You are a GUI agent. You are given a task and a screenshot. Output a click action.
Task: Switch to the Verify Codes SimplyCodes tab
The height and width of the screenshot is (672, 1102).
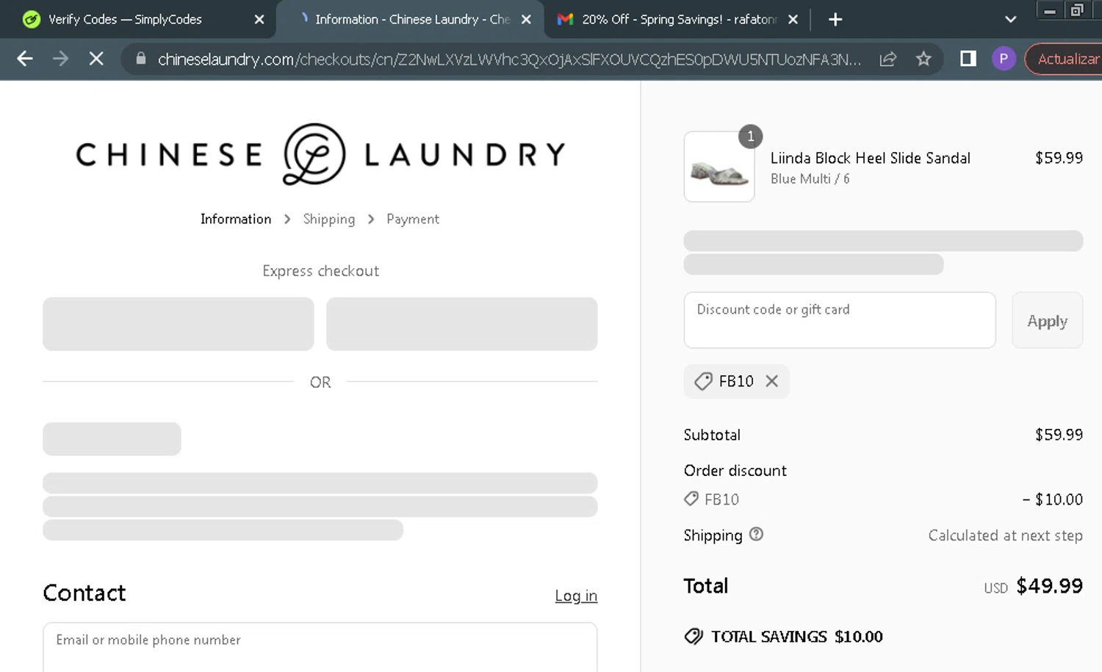[x=125, y=20]
